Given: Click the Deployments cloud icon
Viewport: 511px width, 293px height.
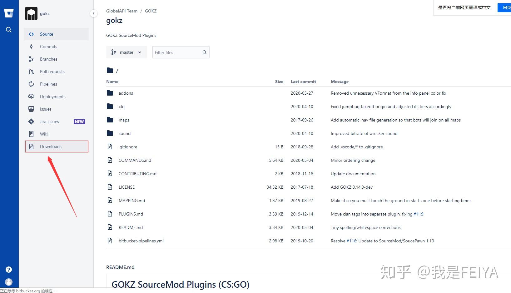Looking at the screenshot, I should 31,97.
